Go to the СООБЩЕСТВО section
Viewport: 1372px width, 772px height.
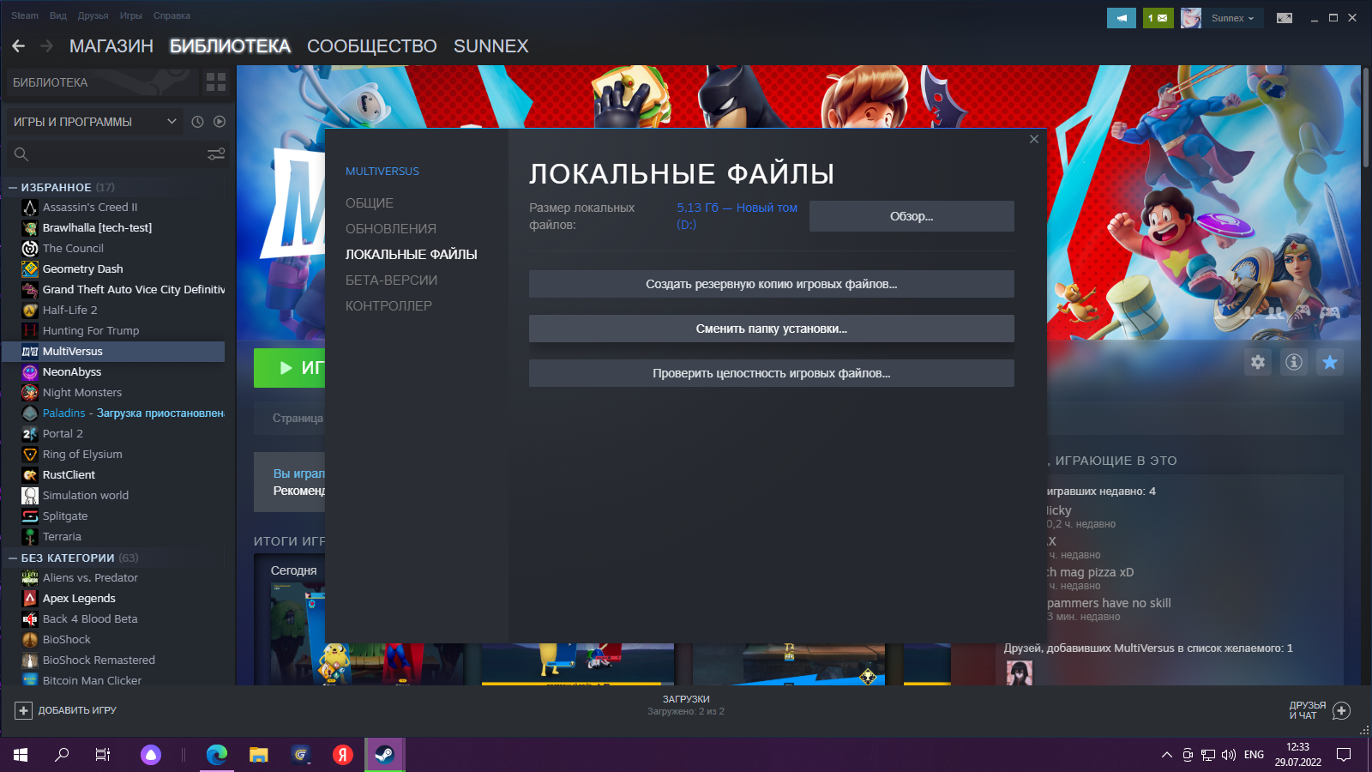(372, 46)
